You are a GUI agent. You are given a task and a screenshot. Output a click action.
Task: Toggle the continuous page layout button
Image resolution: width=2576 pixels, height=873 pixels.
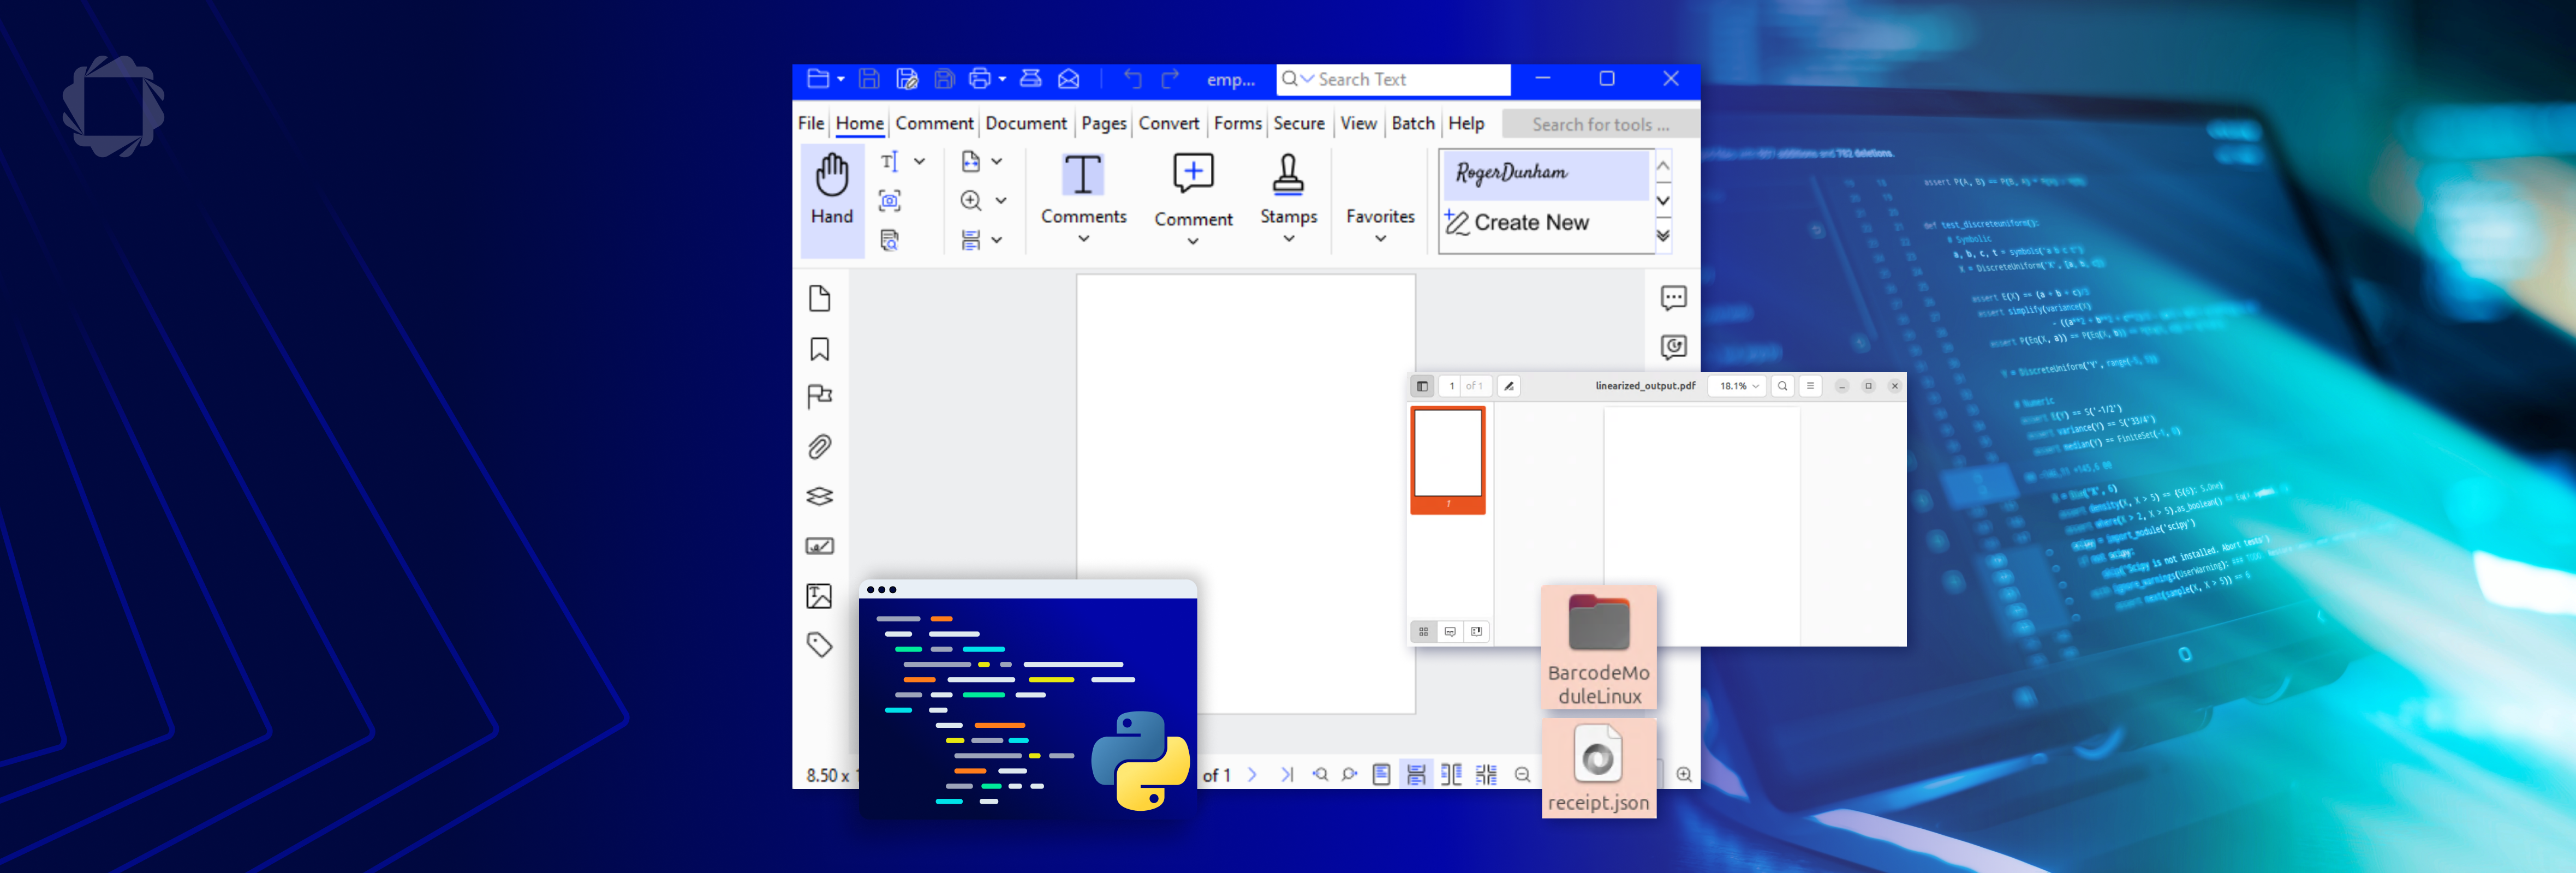(x=1415, y=775)
